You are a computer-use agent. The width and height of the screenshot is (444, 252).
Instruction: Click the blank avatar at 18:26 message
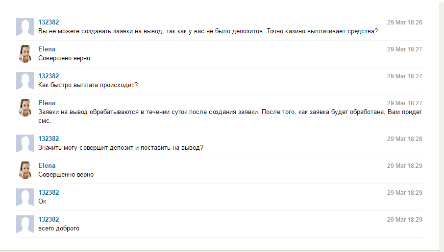pyautogui.click(x=25, y=27)
